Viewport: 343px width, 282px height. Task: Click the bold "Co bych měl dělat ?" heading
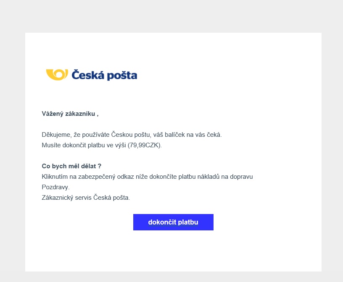tap(71, 166)
